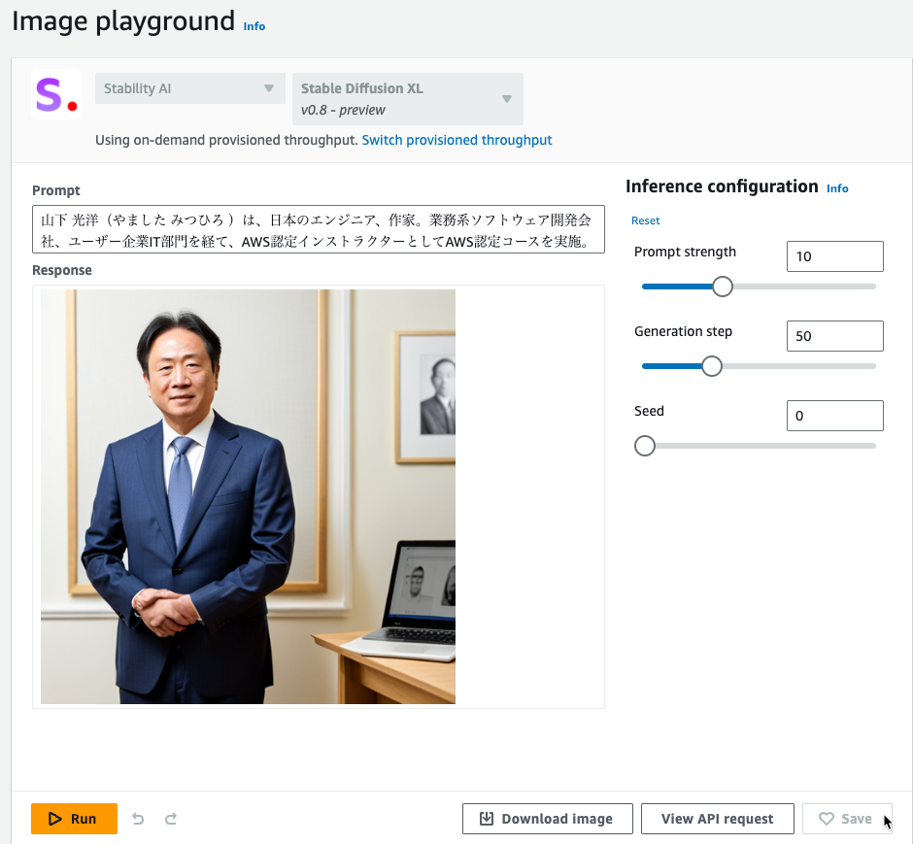Click the View API request button
The height and width of the screenshot is (844, 913).
pos(718,819)
